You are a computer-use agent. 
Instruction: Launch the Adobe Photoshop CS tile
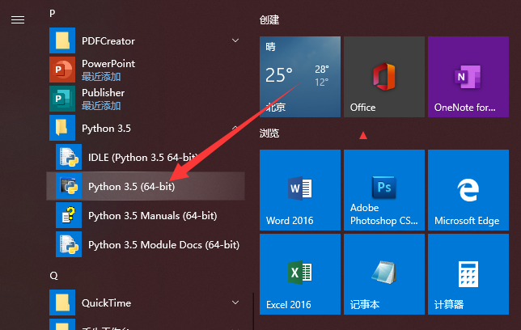click(384, 190)
